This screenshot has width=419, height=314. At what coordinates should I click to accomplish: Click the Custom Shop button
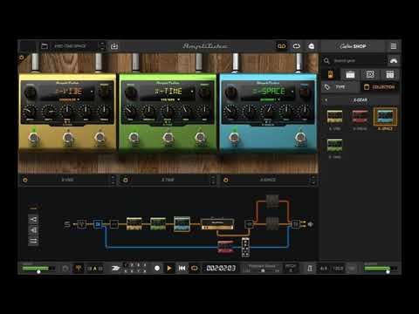(x=353, y=46)
